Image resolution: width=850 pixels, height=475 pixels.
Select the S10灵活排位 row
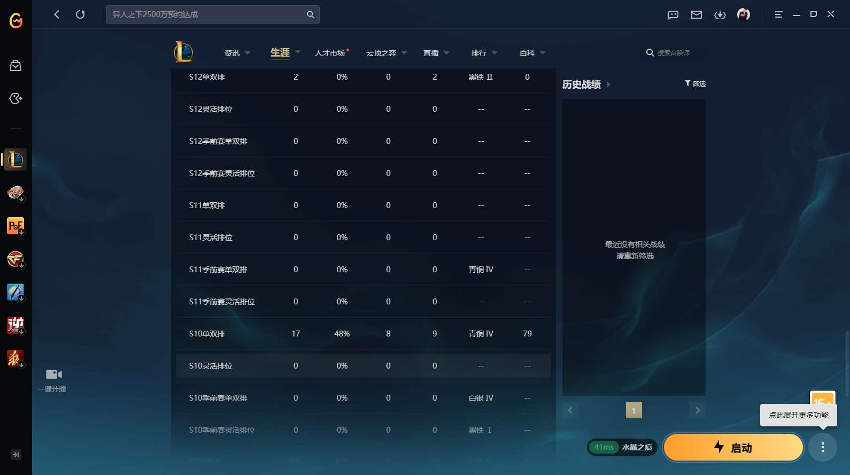pyautogui.click(x=364, y=366)
